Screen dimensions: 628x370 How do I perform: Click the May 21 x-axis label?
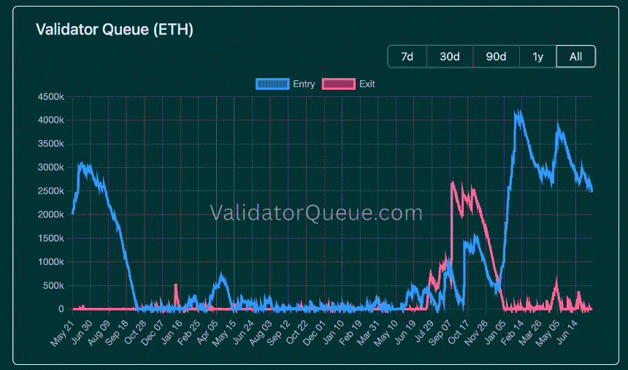click(61, 332)
